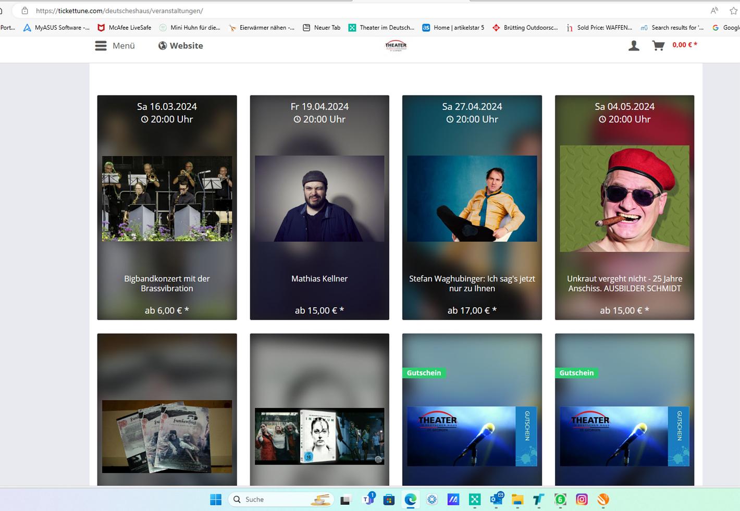Click the Theater logo in header
This screenshot has height=511, width=740.
click(396, 46)
